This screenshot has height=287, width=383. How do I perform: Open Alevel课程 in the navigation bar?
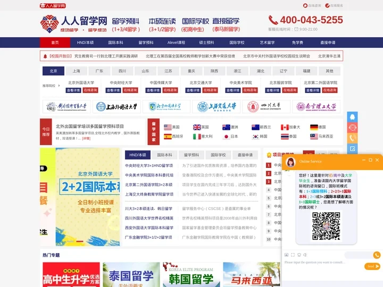[x=176, y=43]
